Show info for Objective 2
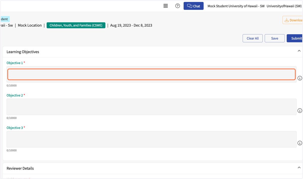The image size is (303, 179). click(300, 111)
